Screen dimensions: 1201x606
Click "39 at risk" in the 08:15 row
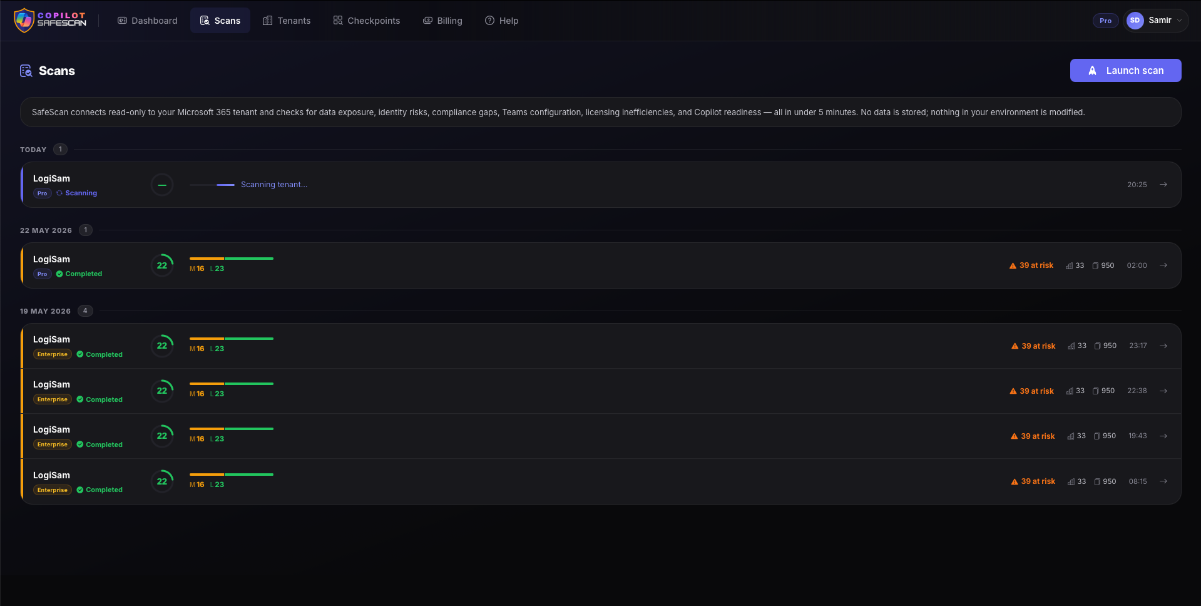tap(1038, 481)
